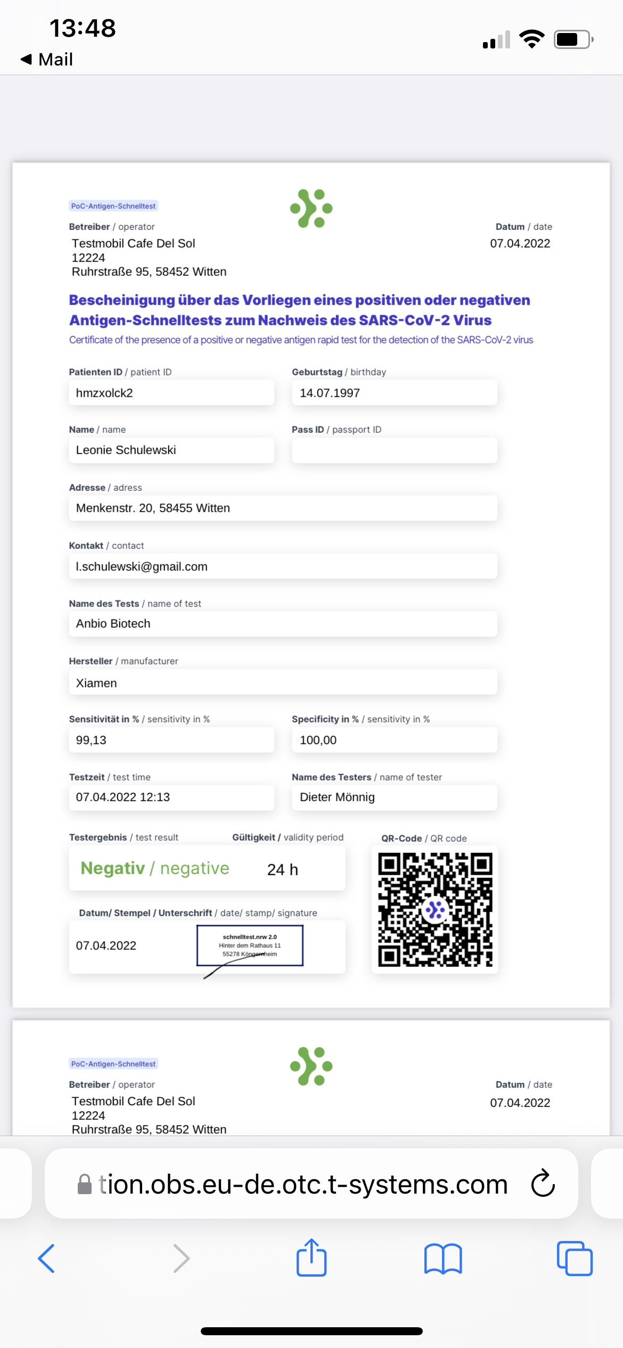The image size is (623, 1348).
Task: Open the Bookmarks book icon
Action: tap(443, 1259)
